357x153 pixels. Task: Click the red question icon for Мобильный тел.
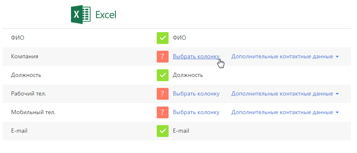[x=163, y=112]
